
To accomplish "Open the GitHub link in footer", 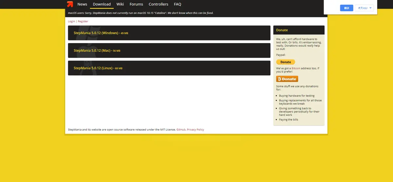I will (181, 130).
